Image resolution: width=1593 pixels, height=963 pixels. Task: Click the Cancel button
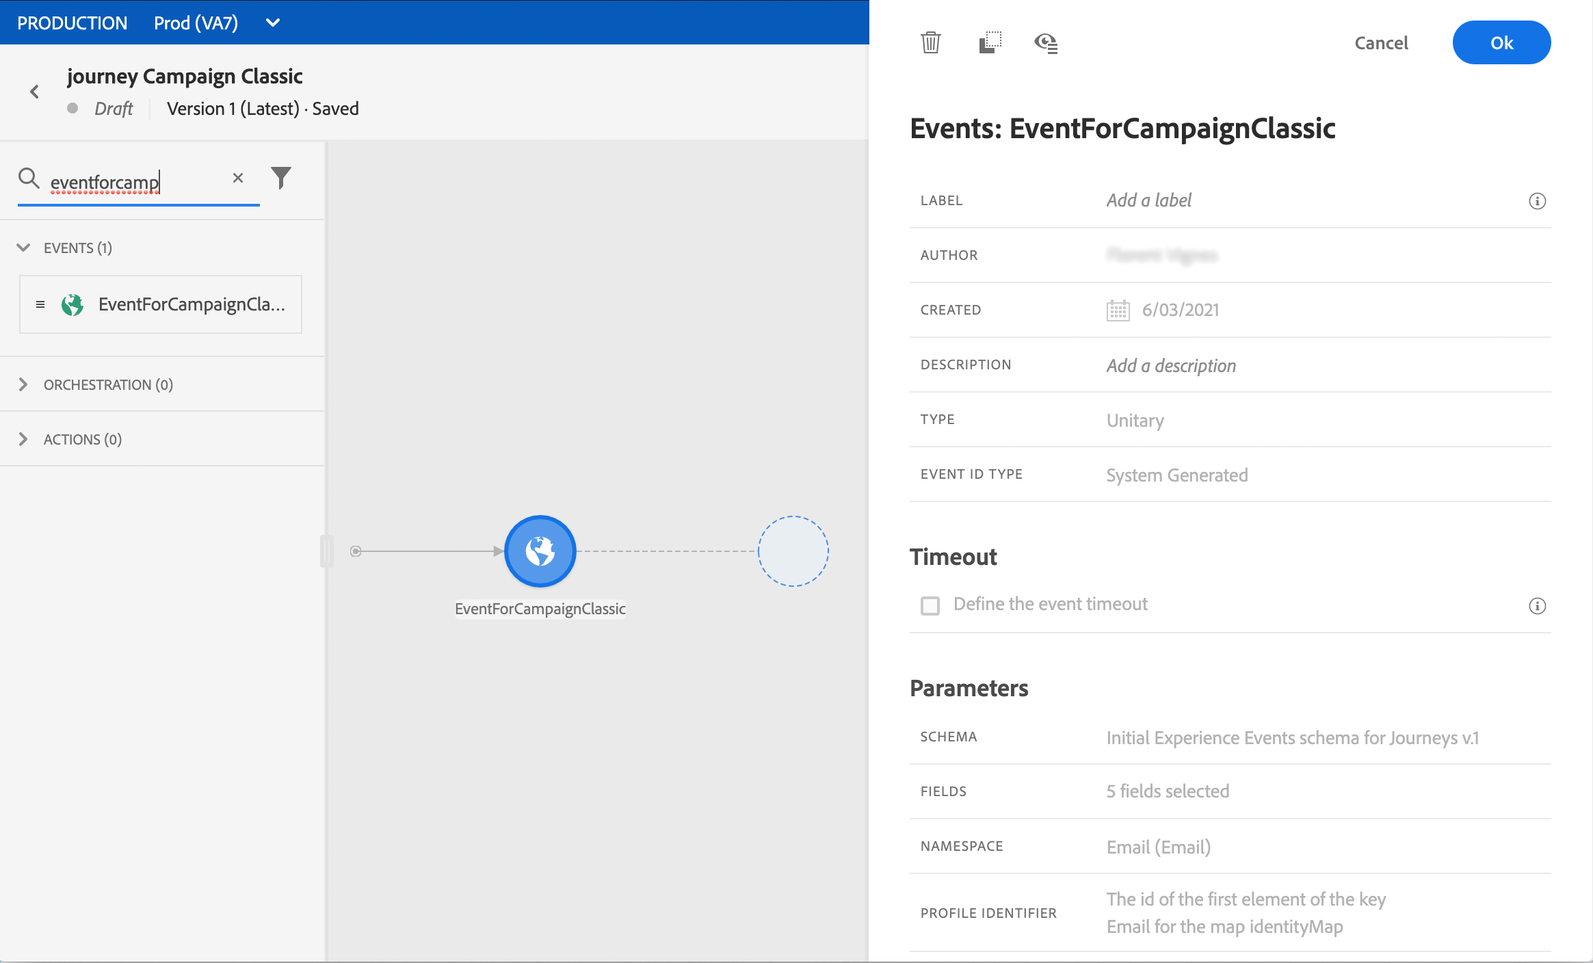pos(1381,43)
